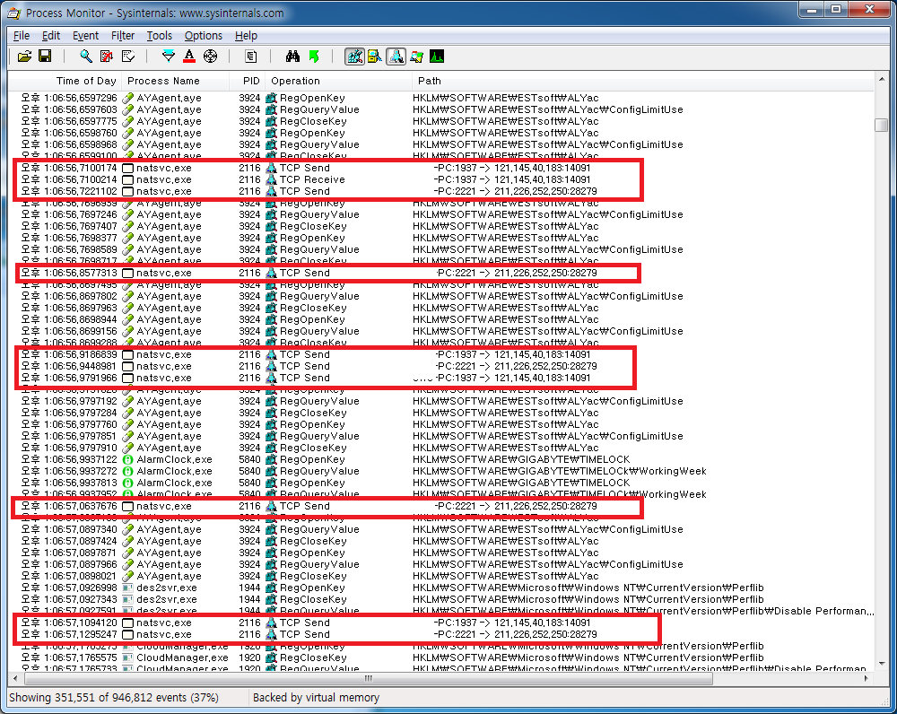Toggle Autoscroll in the toolbar
The image size is (897, 714).
(107, 57)
